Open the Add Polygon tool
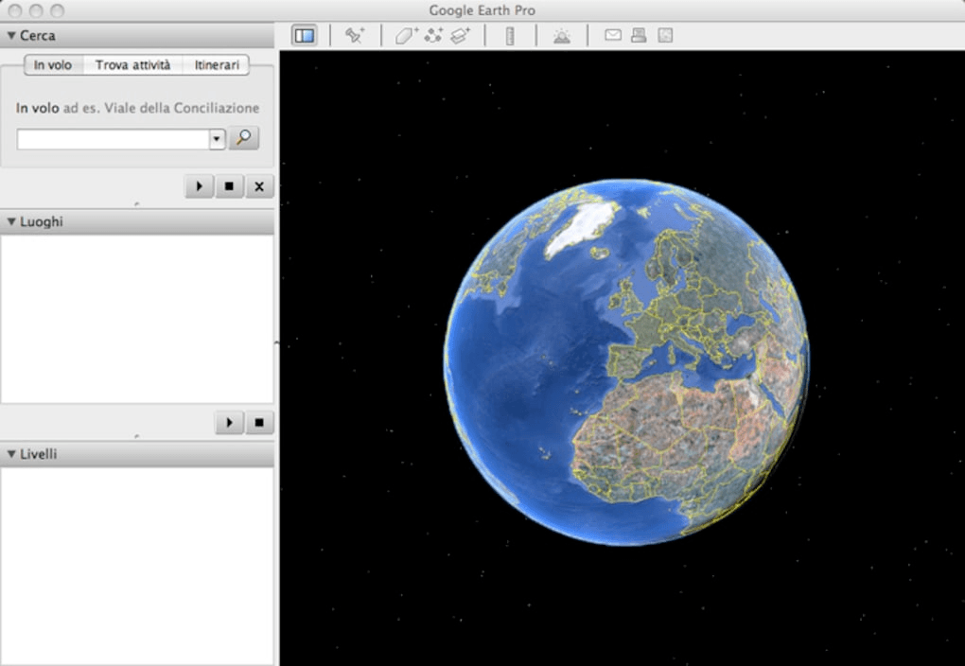Image resolution: width=965 pixels, height=666 pixels. point(402,36)
